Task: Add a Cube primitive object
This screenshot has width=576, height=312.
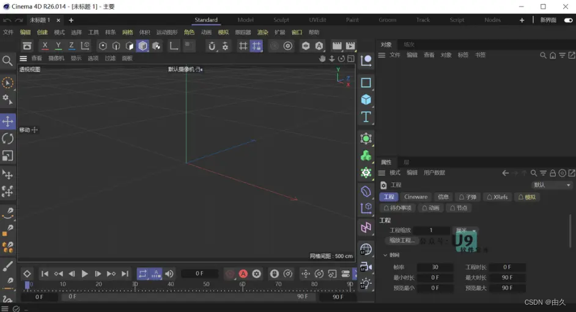Action: click(366, 100)
